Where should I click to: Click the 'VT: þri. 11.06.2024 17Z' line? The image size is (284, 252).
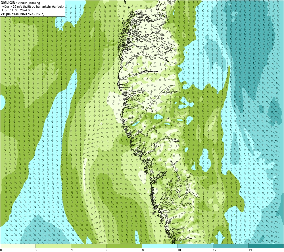[x=17, y=14]
